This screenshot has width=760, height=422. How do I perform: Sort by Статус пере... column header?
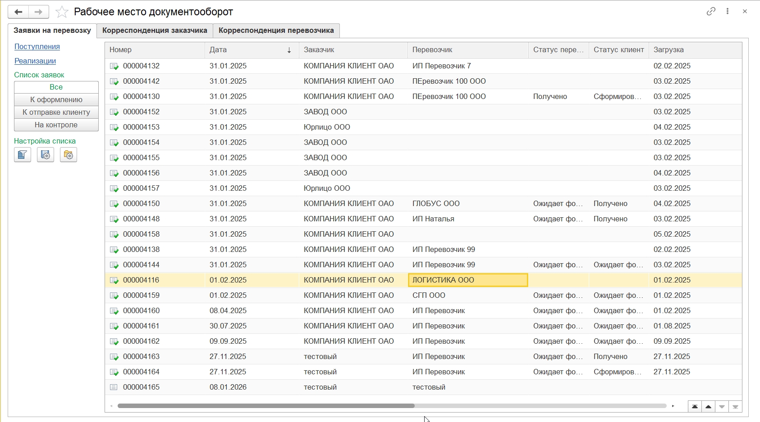click(559, 50)
